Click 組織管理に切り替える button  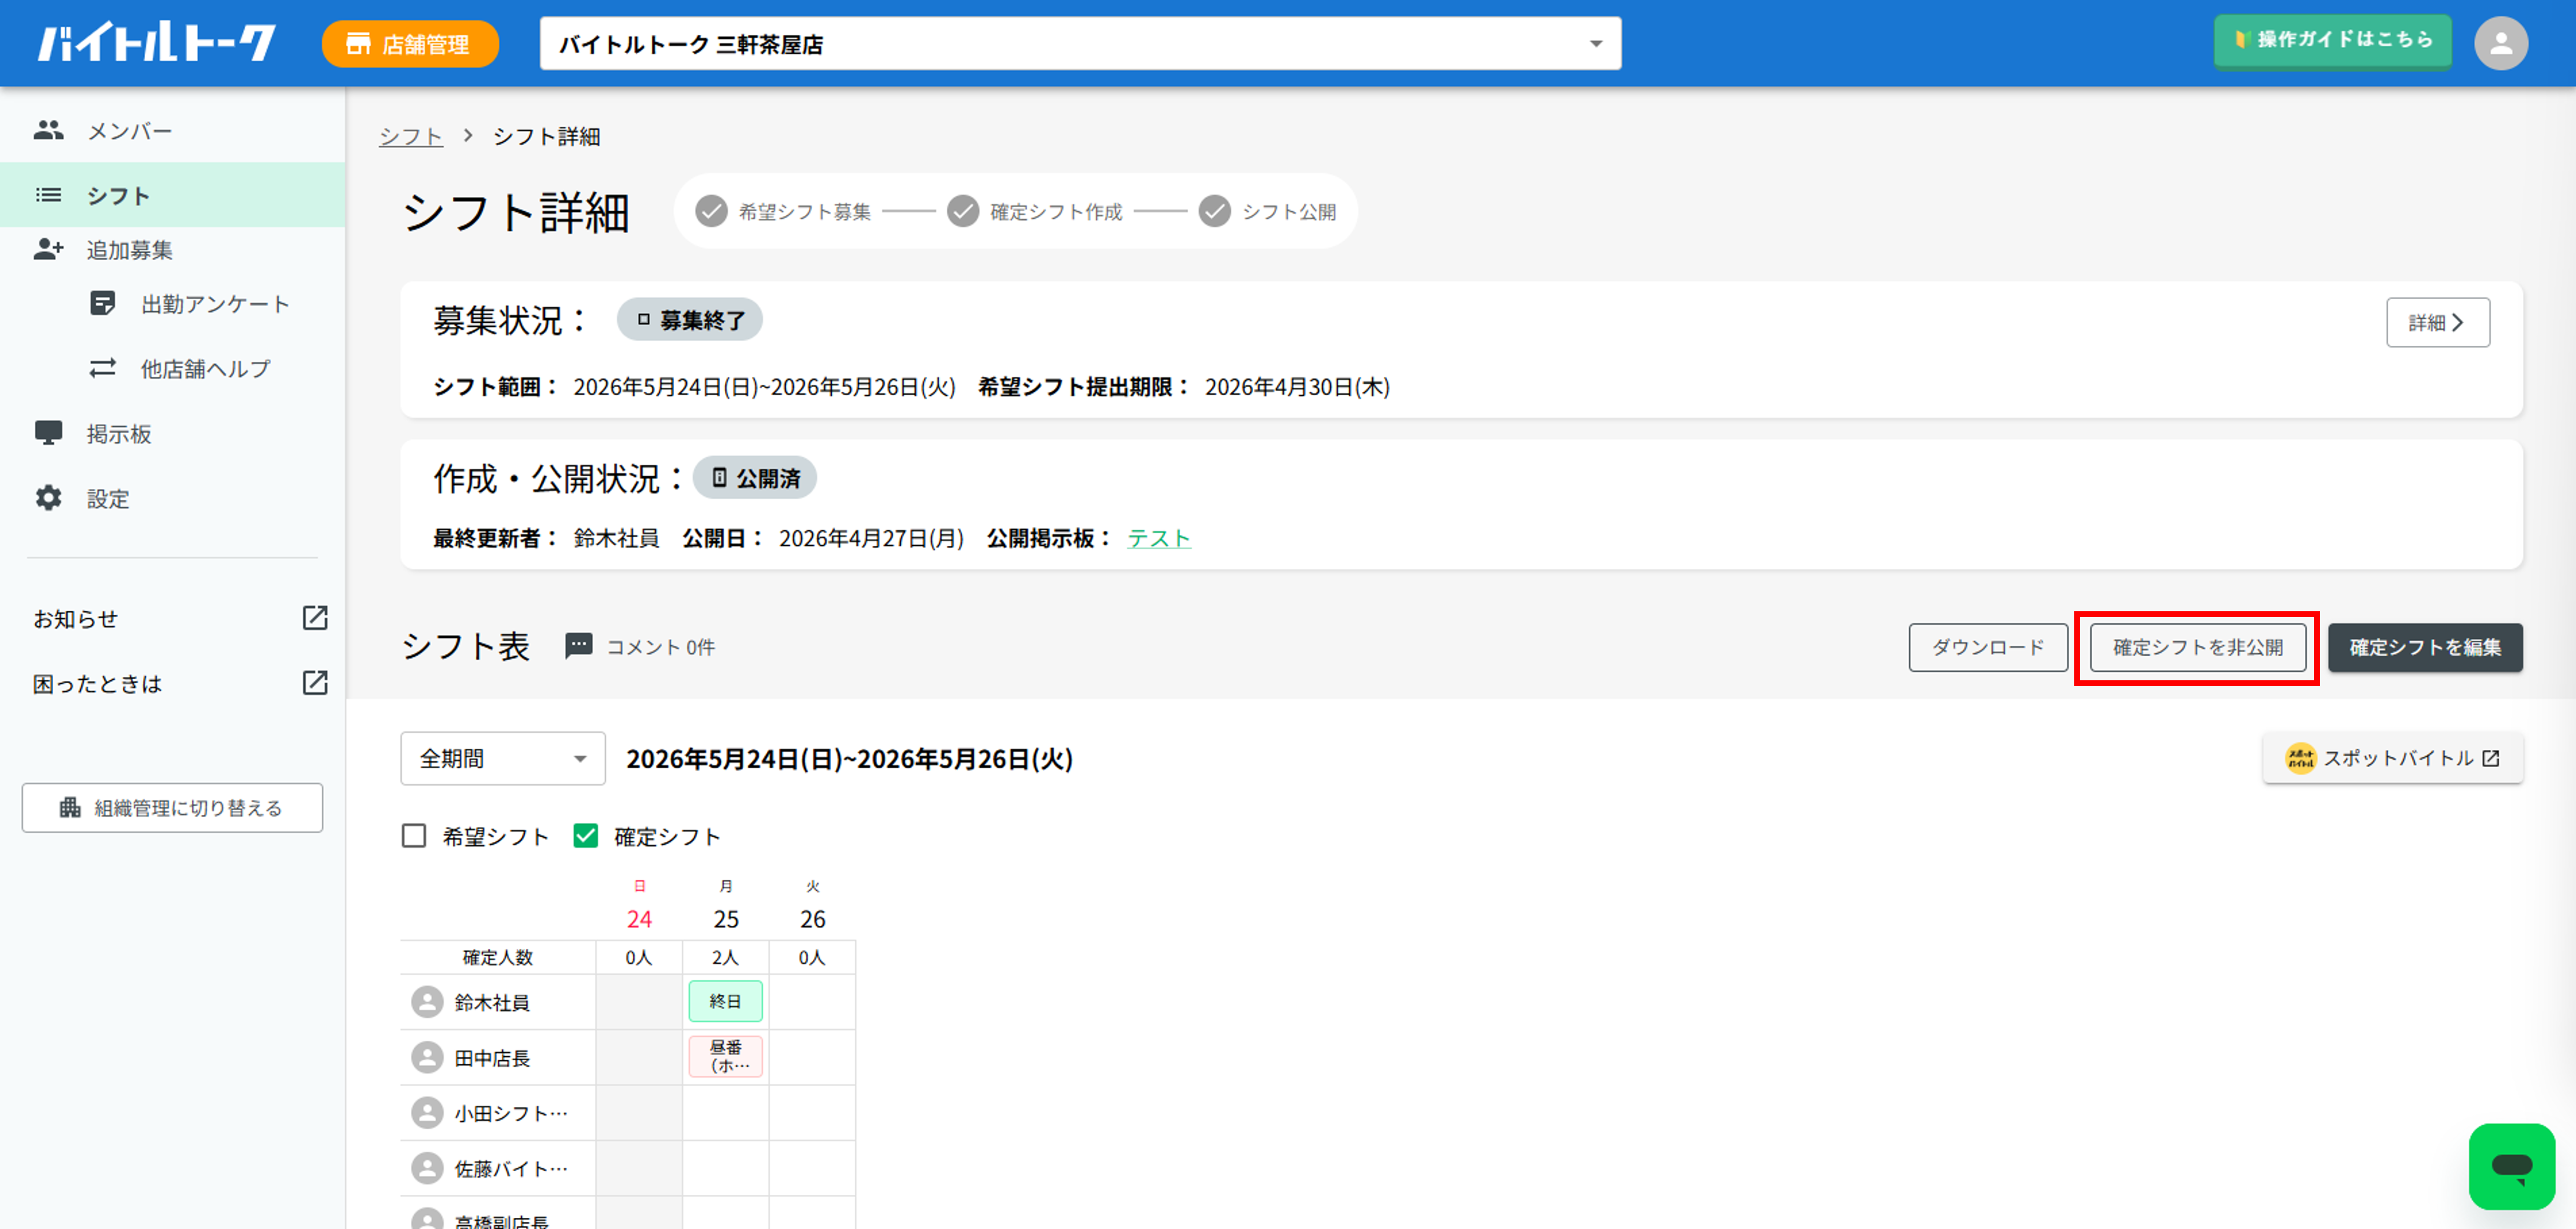tap(172, 807)
